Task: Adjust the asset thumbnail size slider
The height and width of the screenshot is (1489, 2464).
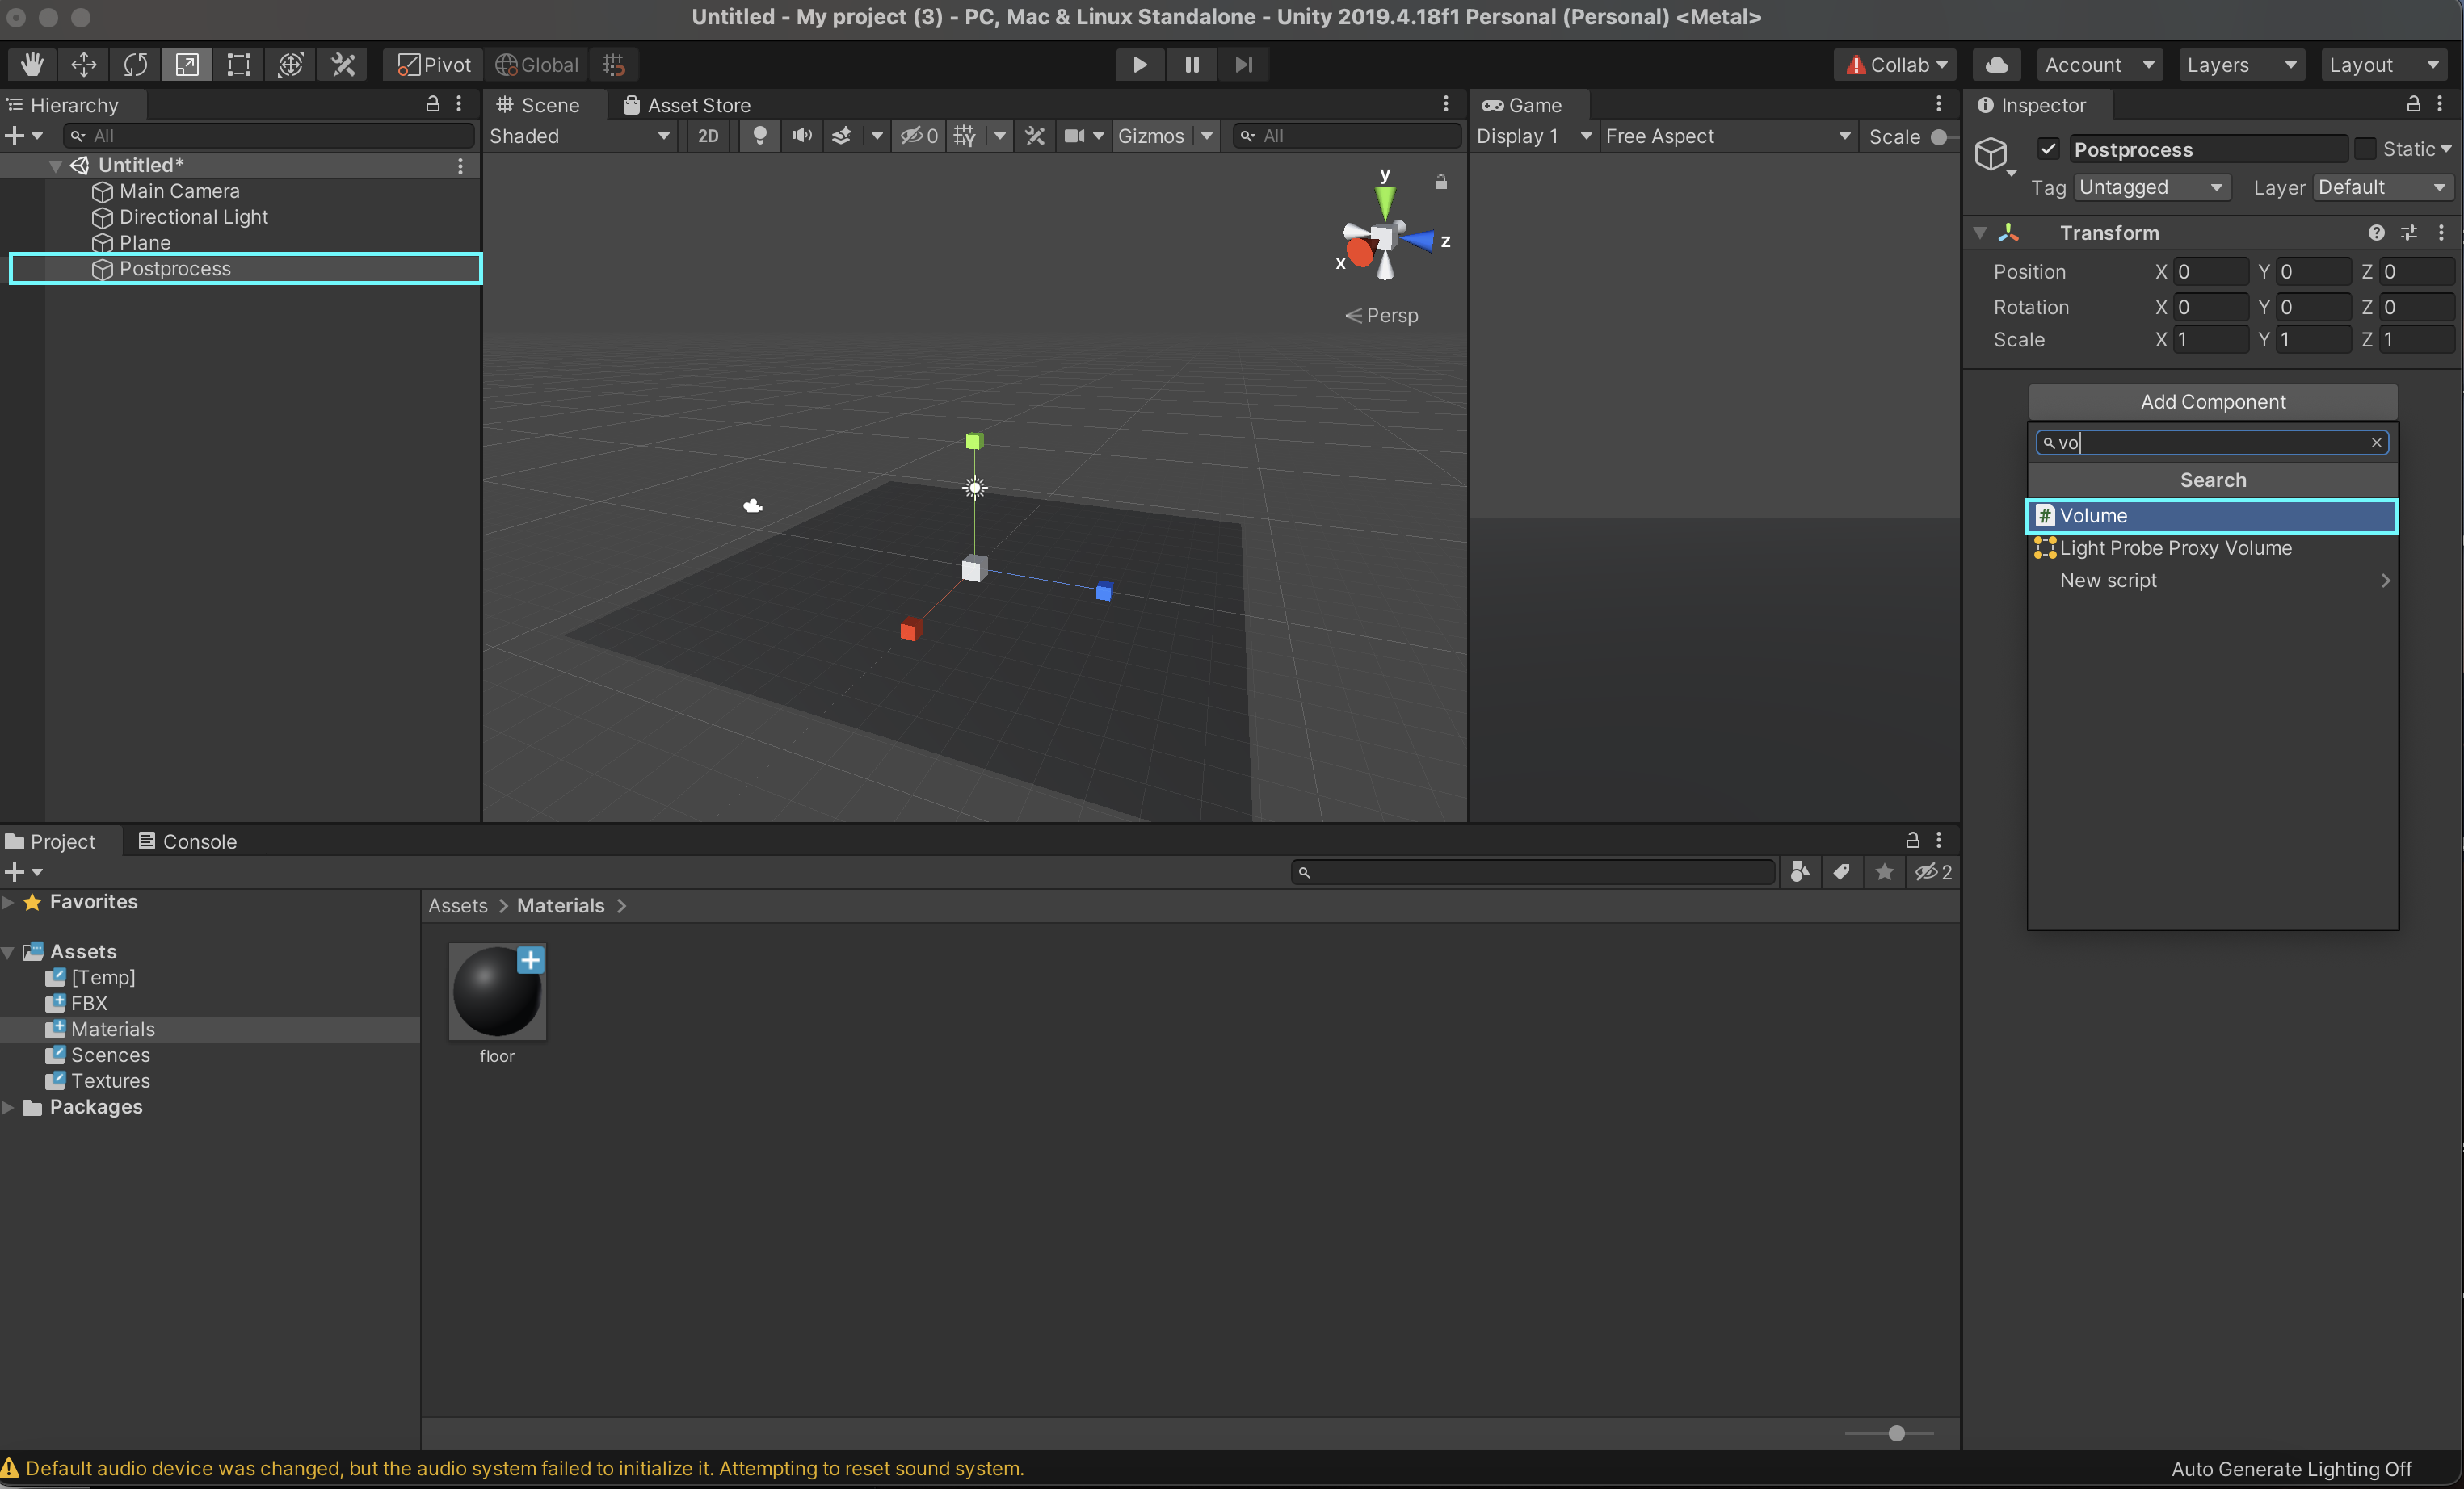Action: (x=1896, y=1433)
